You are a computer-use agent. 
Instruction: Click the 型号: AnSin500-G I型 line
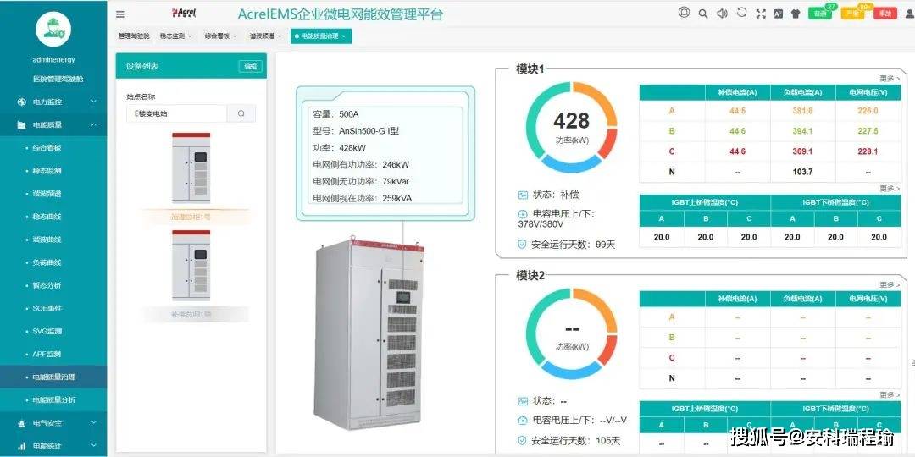tap(357, 131)
